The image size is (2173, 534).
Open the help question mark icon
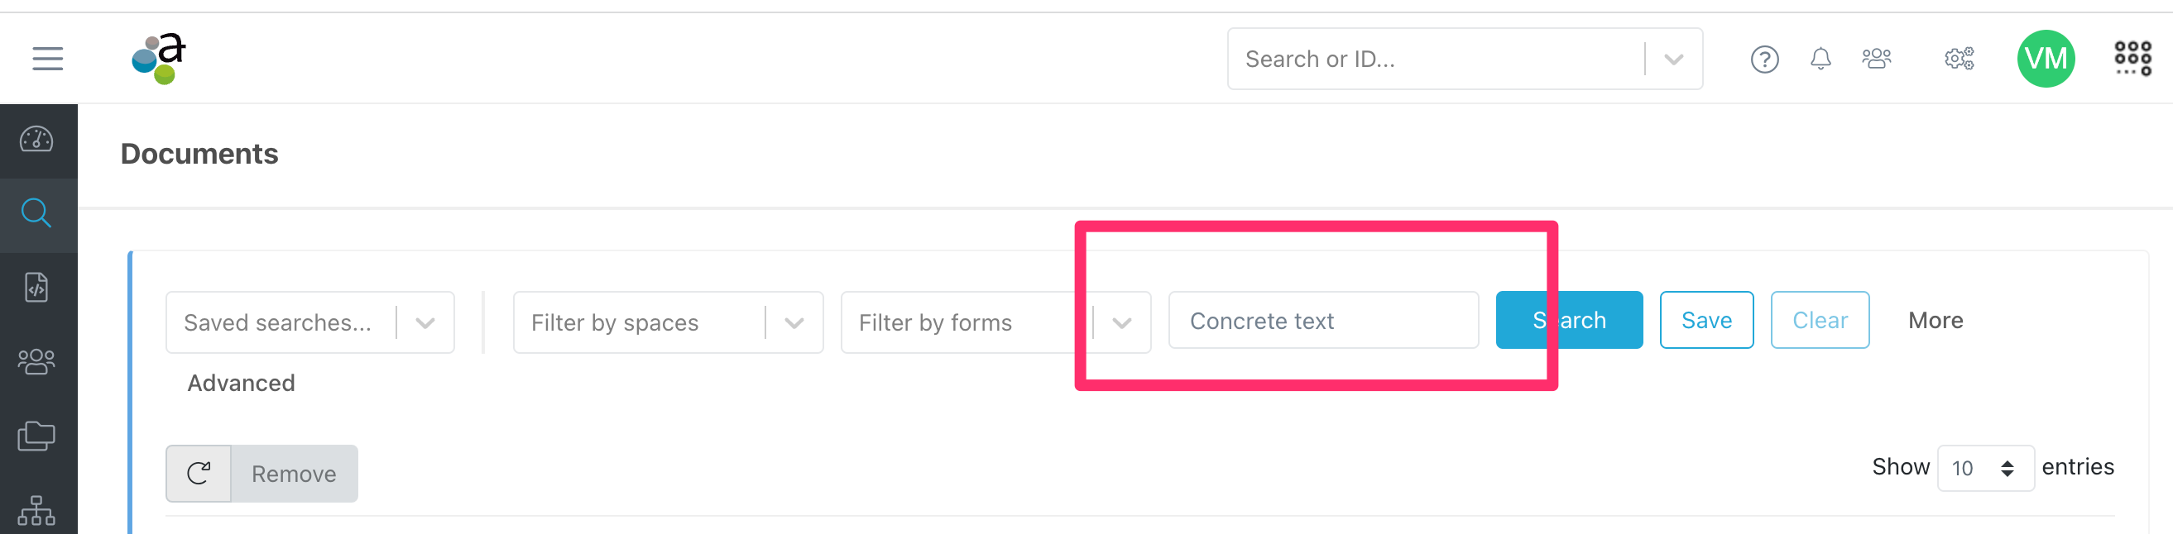tap(1765, 59)
